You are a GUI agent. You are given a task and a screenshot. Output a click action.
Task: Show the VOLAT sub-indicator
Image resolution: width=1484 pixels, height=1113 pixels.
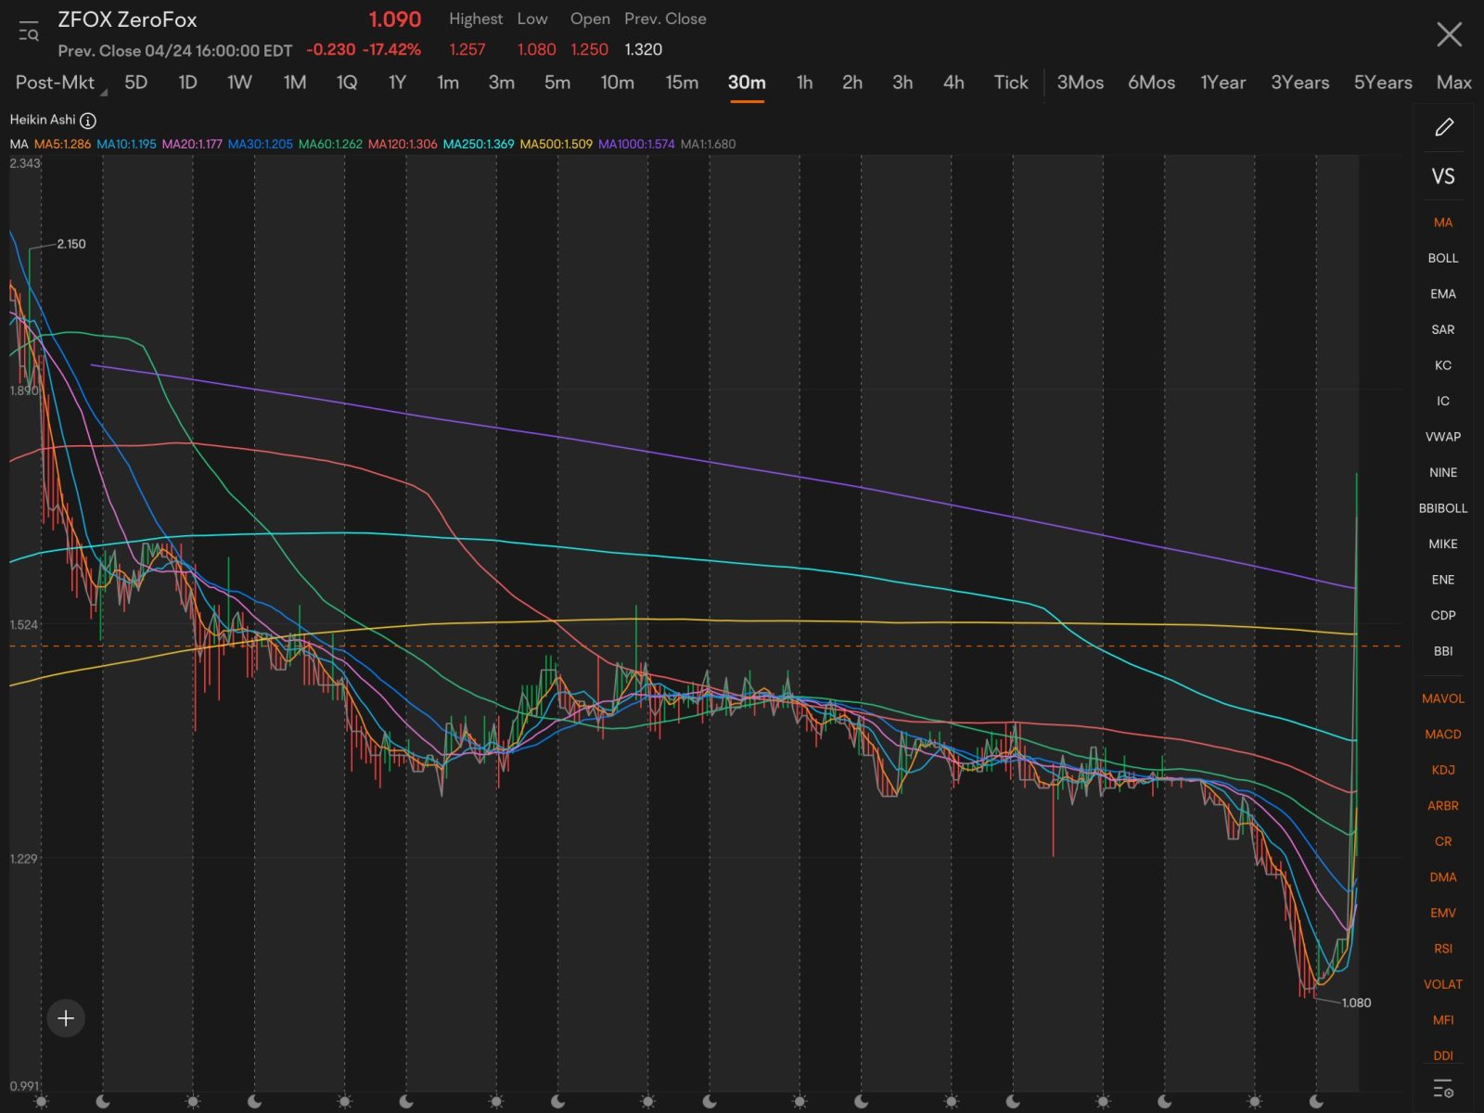pos(1443,984)
